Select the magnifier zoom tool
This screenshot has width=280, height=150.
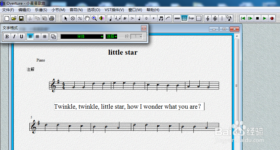pyautogui.click(x=94, y=18)
